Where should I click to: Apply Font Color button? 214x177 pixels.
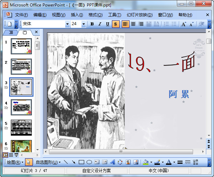pyautogui.click(x=169, y=162)
